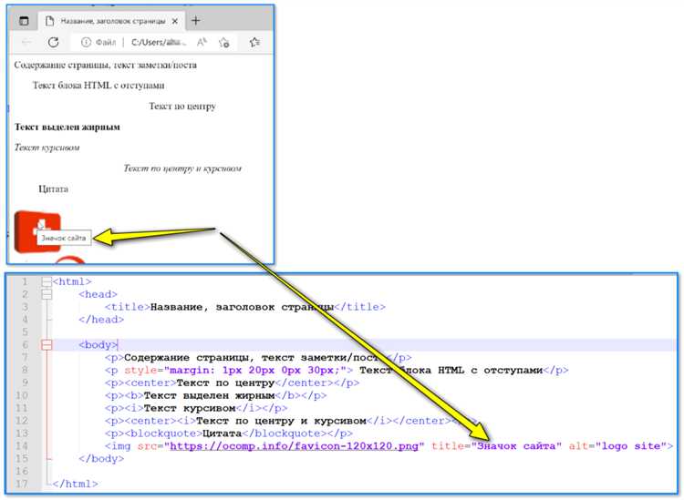Collapse the head fold marker on line 2
This screenshot has height=500, width=684.
click(x=47, y=294)
